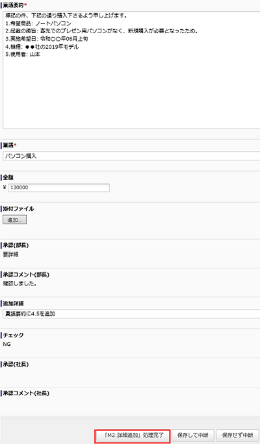Click the 要詳細 approval status text

coord(10,255)
